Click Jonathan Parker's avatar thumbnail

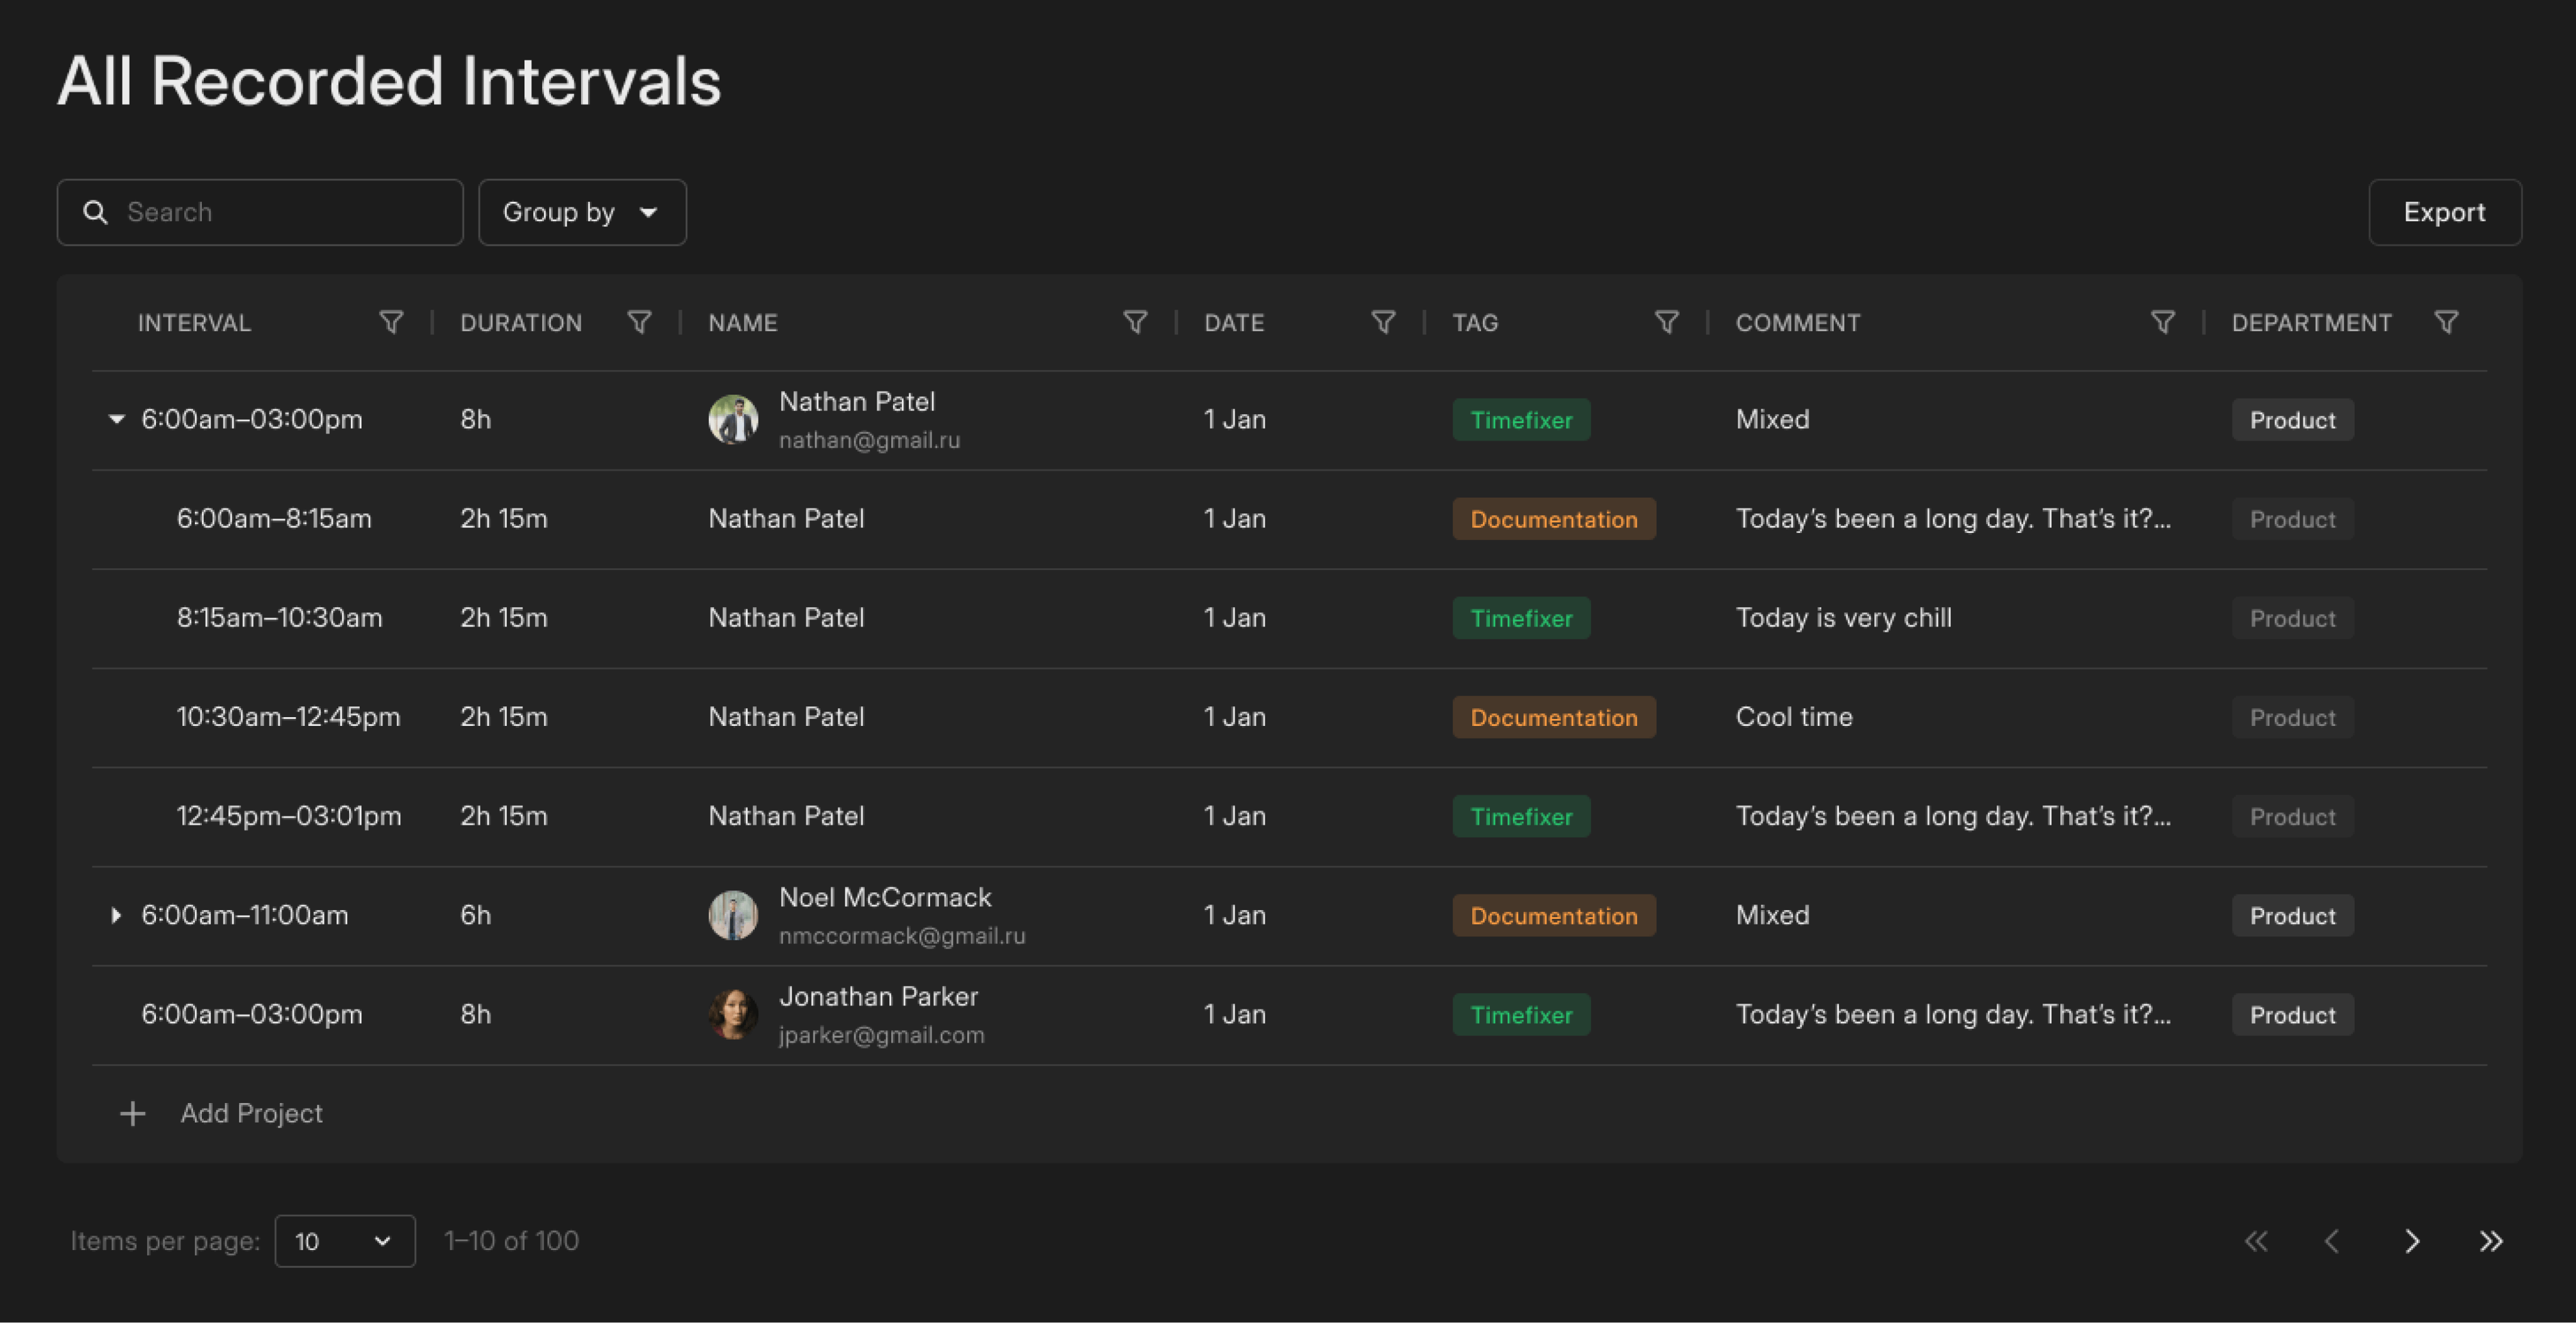(x=733, y=1014)
